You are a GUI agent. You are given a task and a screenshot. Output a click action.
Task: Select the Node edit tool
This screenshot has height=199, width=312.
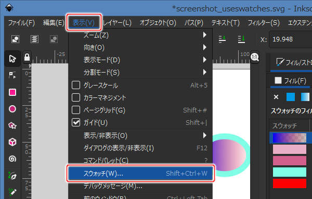coord(12,76)
